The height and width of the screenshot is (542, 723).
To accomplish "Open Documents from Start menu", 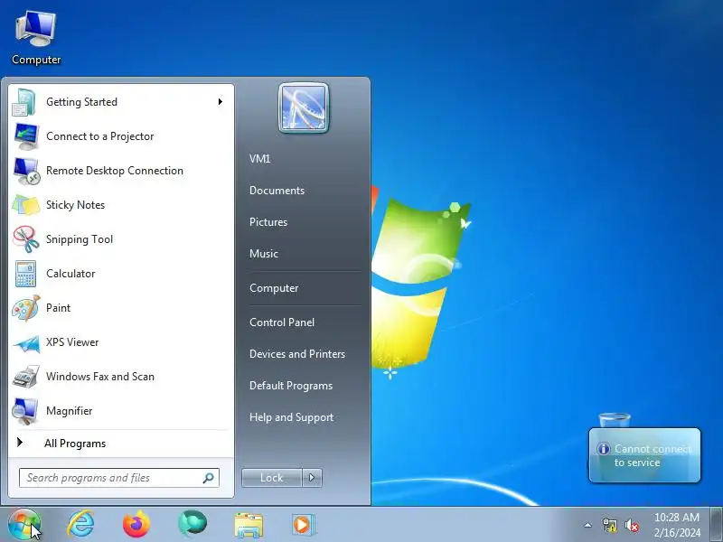I will 277,191.
